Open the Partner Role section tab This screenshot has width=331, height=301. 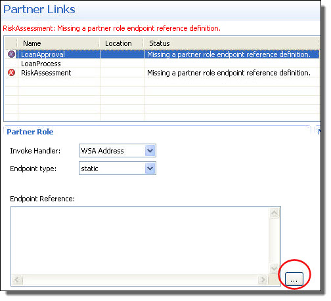pos(30,132)
